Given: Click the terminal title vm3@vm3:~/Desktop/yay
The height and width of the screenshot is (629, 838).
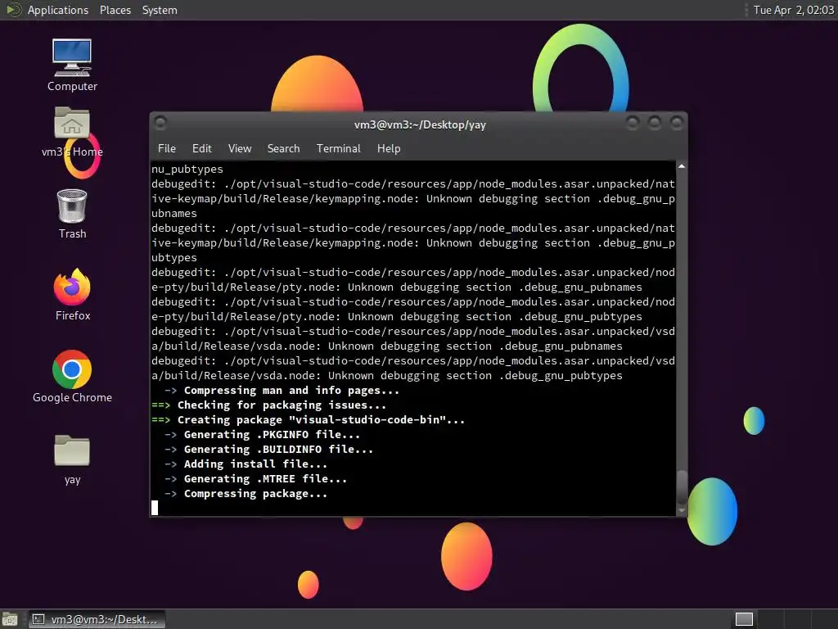Looking at the screenshot, I should (x=420, y=124).
